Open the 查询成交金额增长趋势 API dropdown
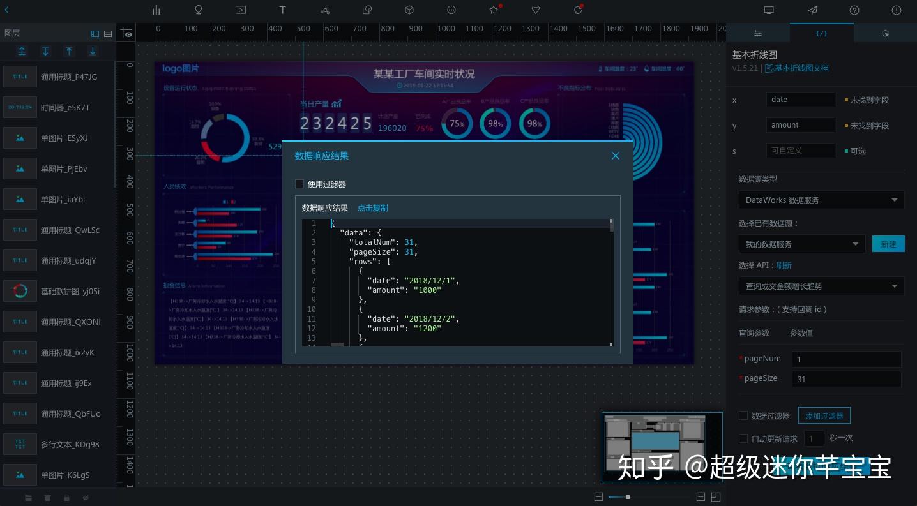The image size is (917, 506). (x=822, y=286)
